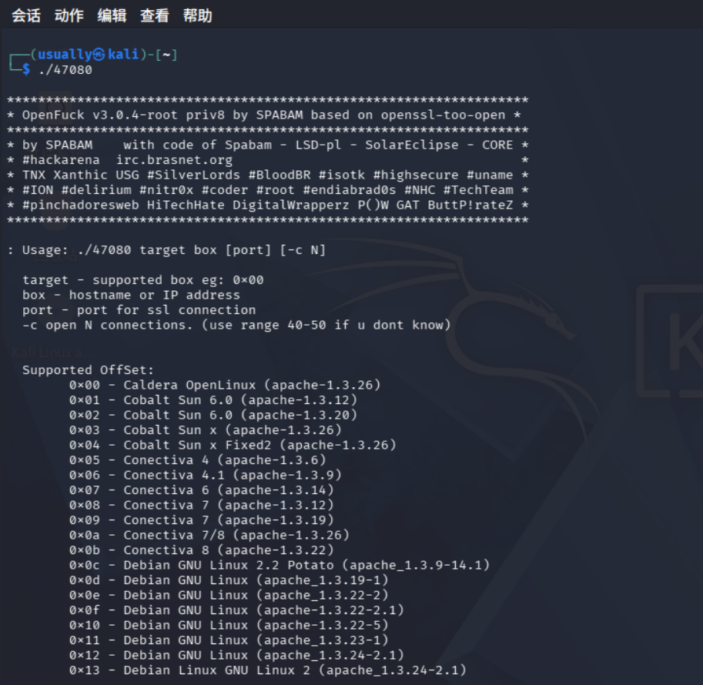Click the 'port - port for ssl connection' line
Screen dimensions: 703x685
pyautogui.click(x=139, y=309)
